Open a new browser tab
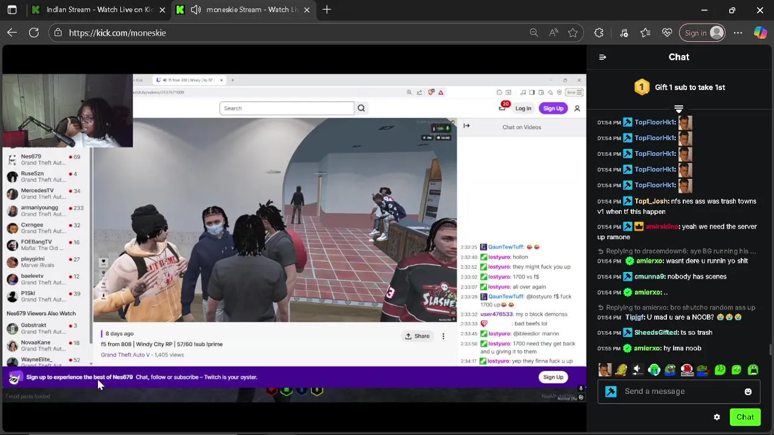Screen dimensions: 774x435 click(x=327, y=10)
